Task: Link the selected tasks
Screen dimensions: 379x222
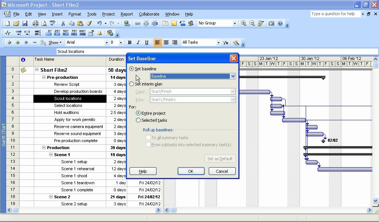Action: 138,23
